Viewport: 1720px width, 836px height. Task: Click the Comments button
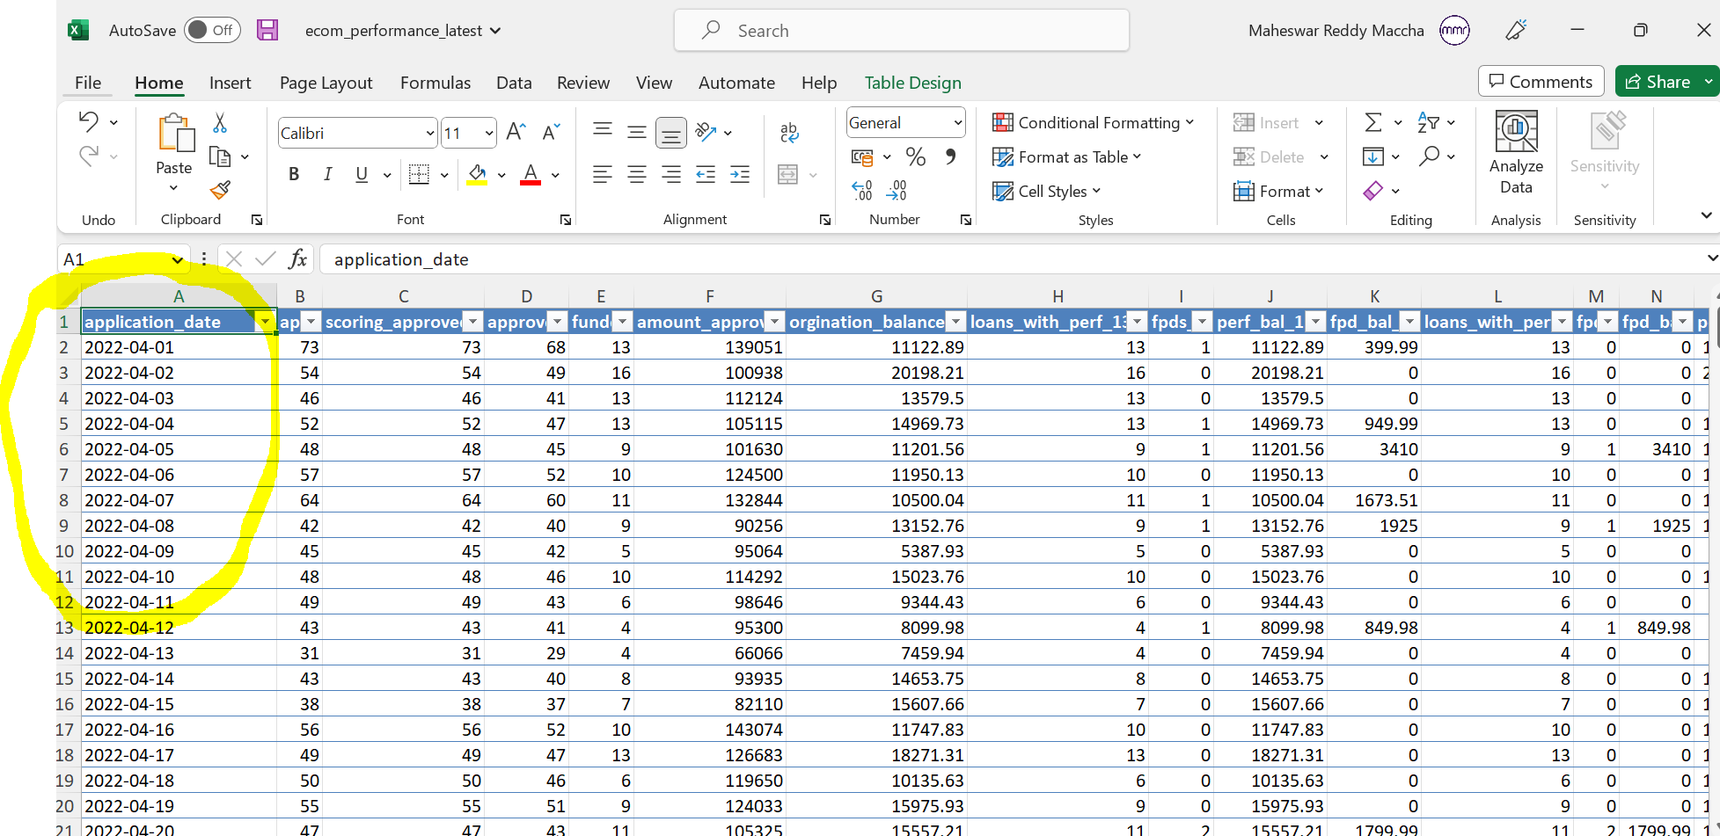tap(1541, 81)
